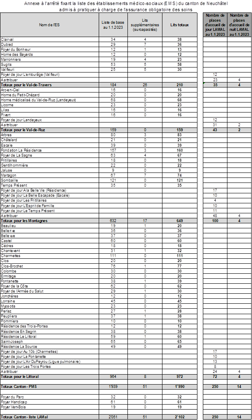Select 'Foyer de jour L'Air DuPeyrou (Ligue pulmonaire)'

click(40, 362)
